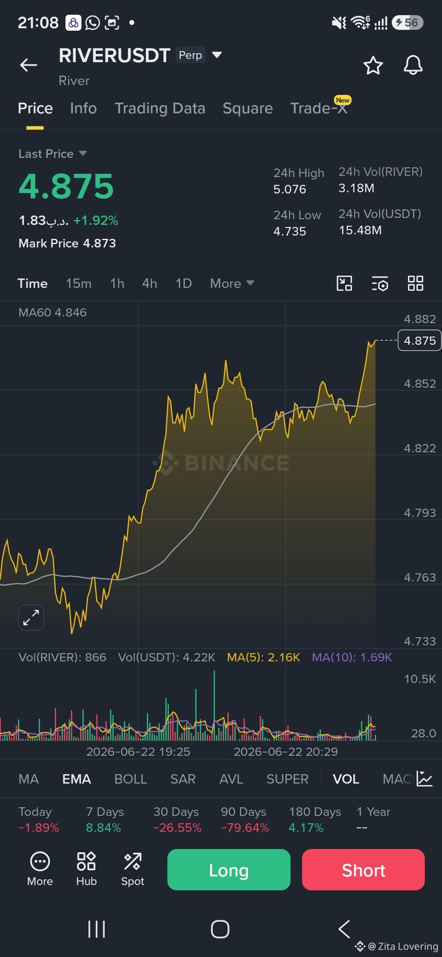The width and height of the screenshot is (442, 957).
Task: Open the Hub icon
Action: [86, 869]
